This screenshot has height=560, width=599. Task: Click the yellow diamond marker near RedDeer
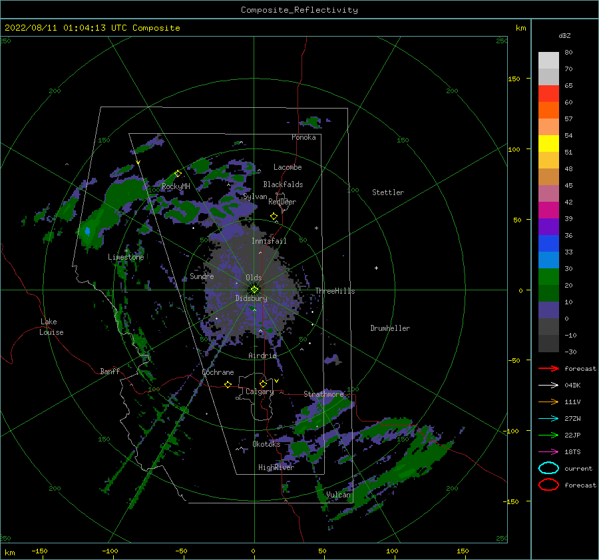click(274, 216)
